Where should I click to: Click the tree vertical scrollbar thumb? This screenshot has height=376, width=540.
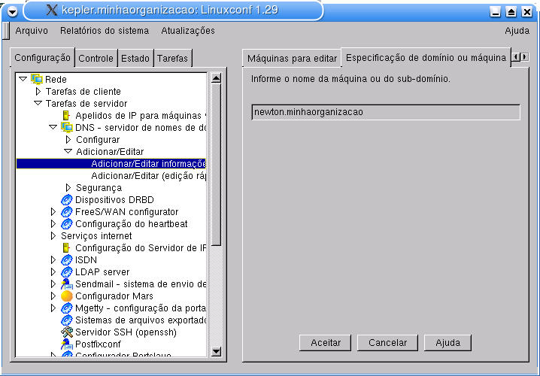coord(216,165)
